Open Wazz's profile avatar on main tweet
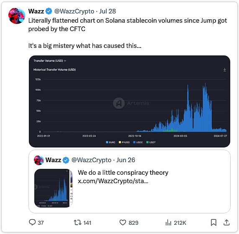This screenshot has width=239, height=234. [17, 16]
